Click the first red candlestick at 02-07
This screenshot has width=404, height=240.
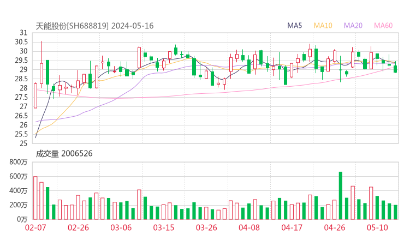click(35, 96)
